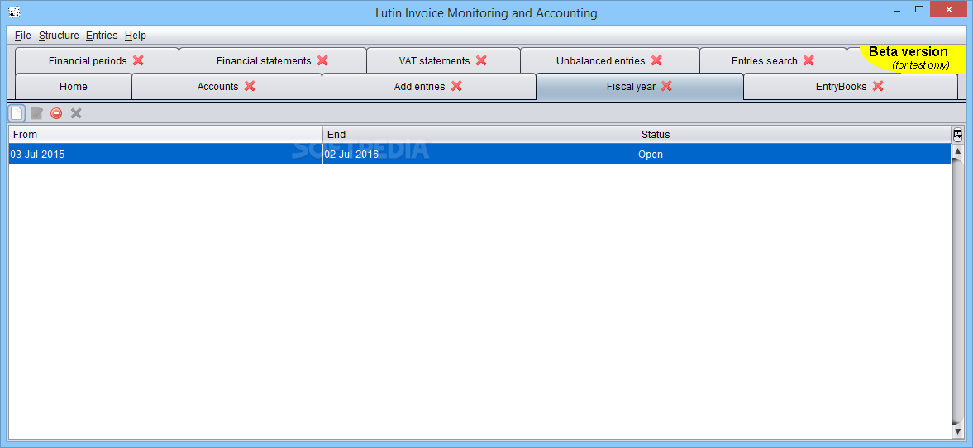Viewport: 973px width, 448px height.
Task: Click the edit pencil toolbar icon
Action: [36, 113]
